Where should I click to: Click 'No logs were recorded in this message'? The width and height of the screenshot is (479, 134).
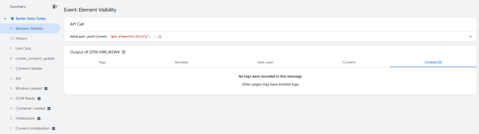pyautogui.click(x=270, y=76)
